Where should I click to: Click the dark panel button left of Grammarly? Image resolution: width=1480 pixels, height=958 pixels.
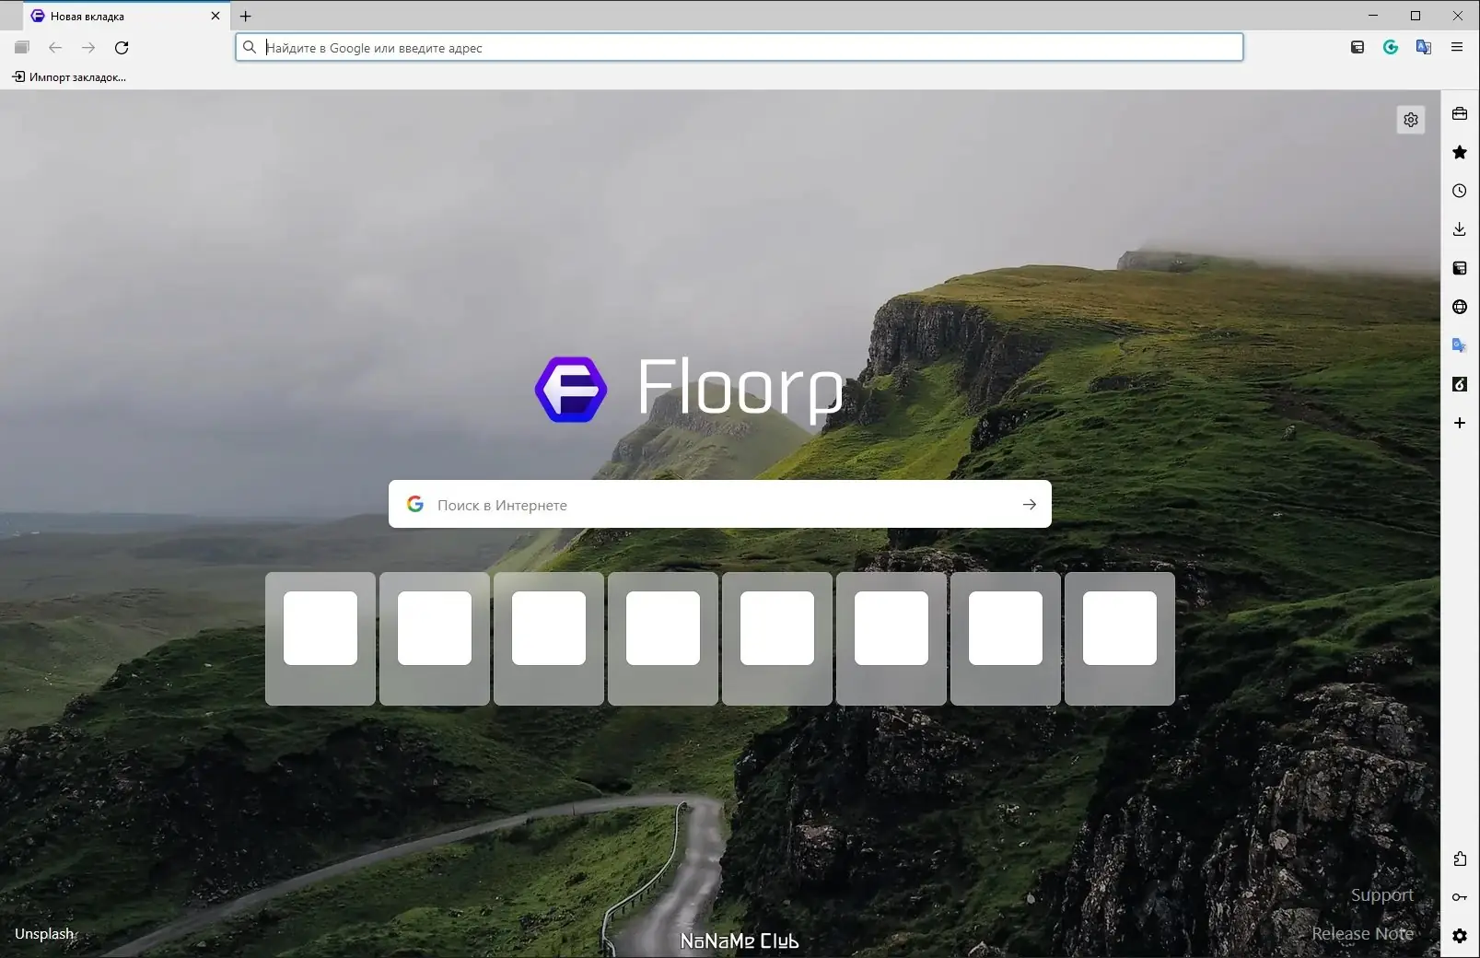tap(1358, 47)
